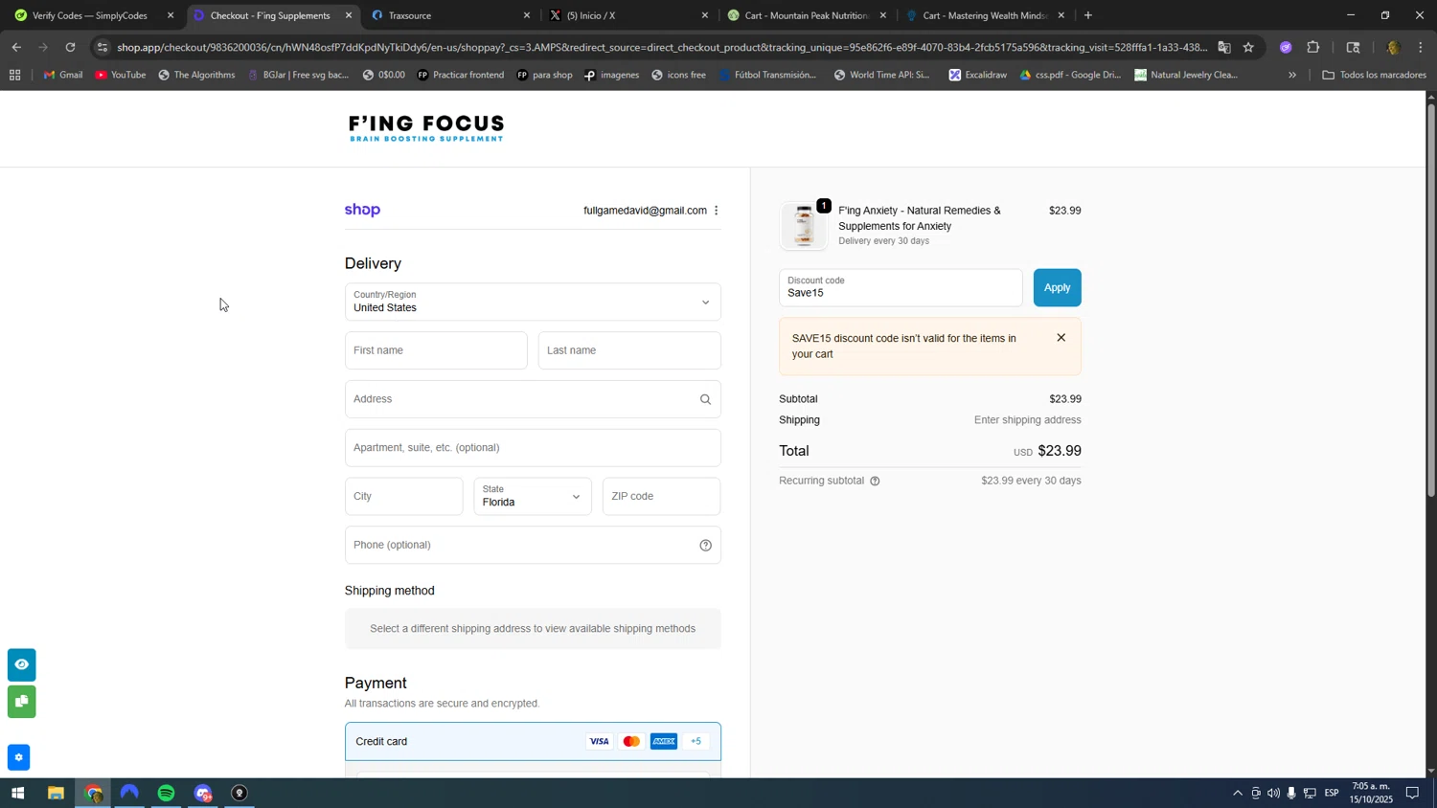Open The Algorithms bookmark
This screenshot has height=808, width=1437.
tap(196, 75)
